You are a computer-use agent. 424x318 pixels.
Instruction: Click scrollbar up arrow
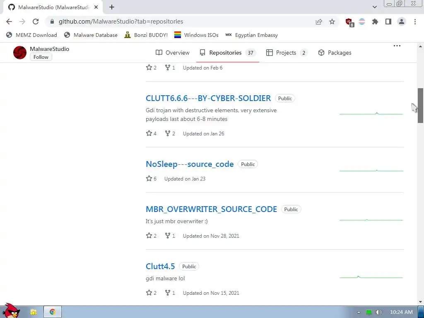421,46
